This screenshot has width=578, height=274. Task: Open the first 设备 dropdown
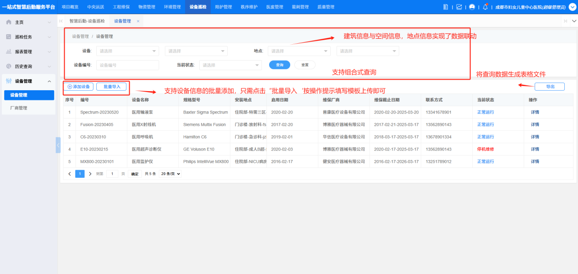(x=127, y=51)
